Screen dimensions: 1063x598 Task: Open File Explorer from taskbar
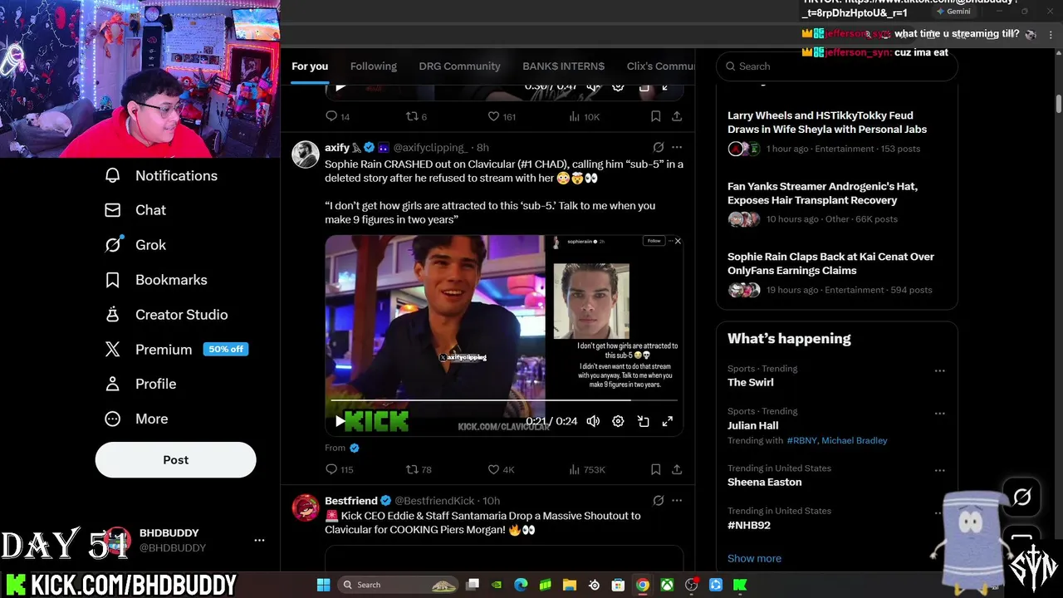569,585
